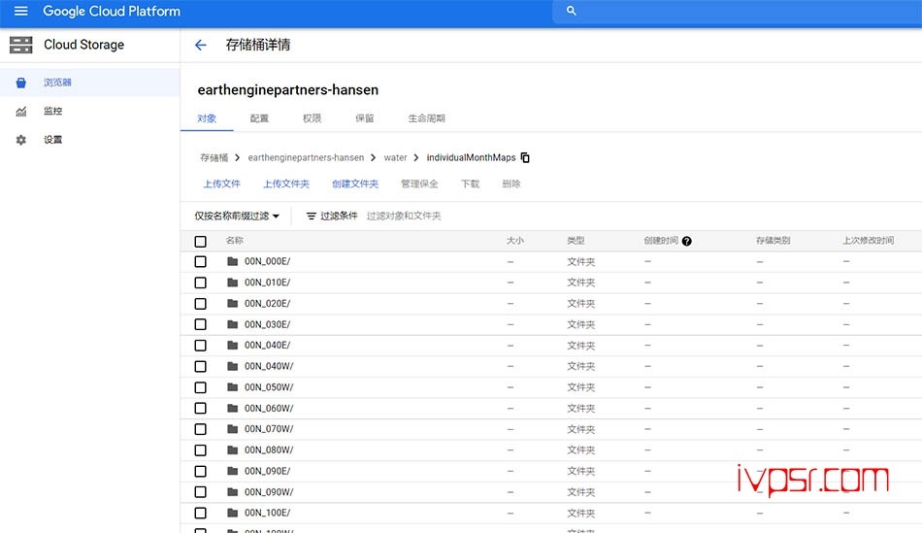
Task: Open earthenginepartners-hansen breadcrumb link
Action: [x=306, y=157]
